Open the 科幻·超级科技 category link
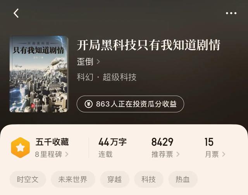 tap(107, 77)
